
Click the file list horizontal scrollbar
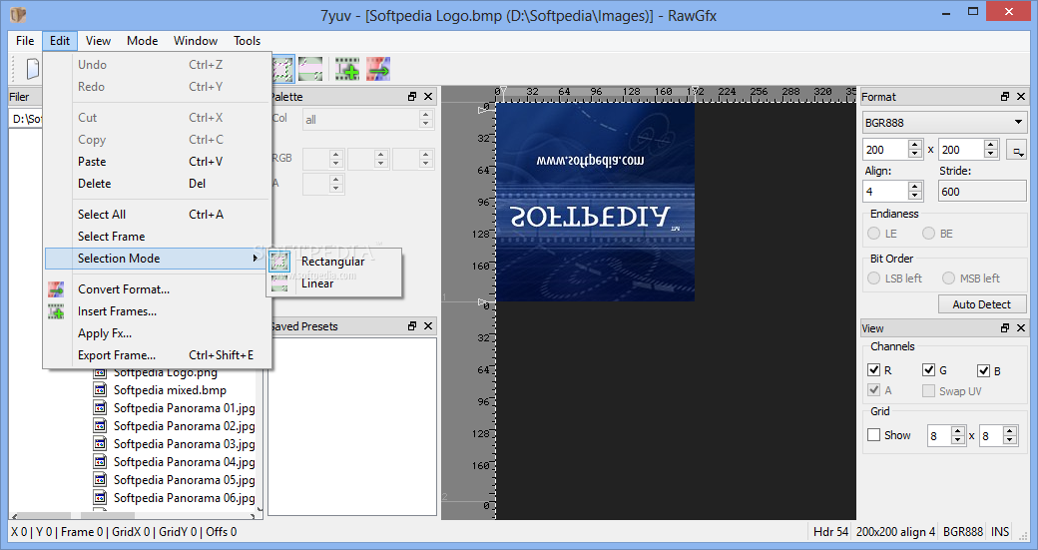135,515
